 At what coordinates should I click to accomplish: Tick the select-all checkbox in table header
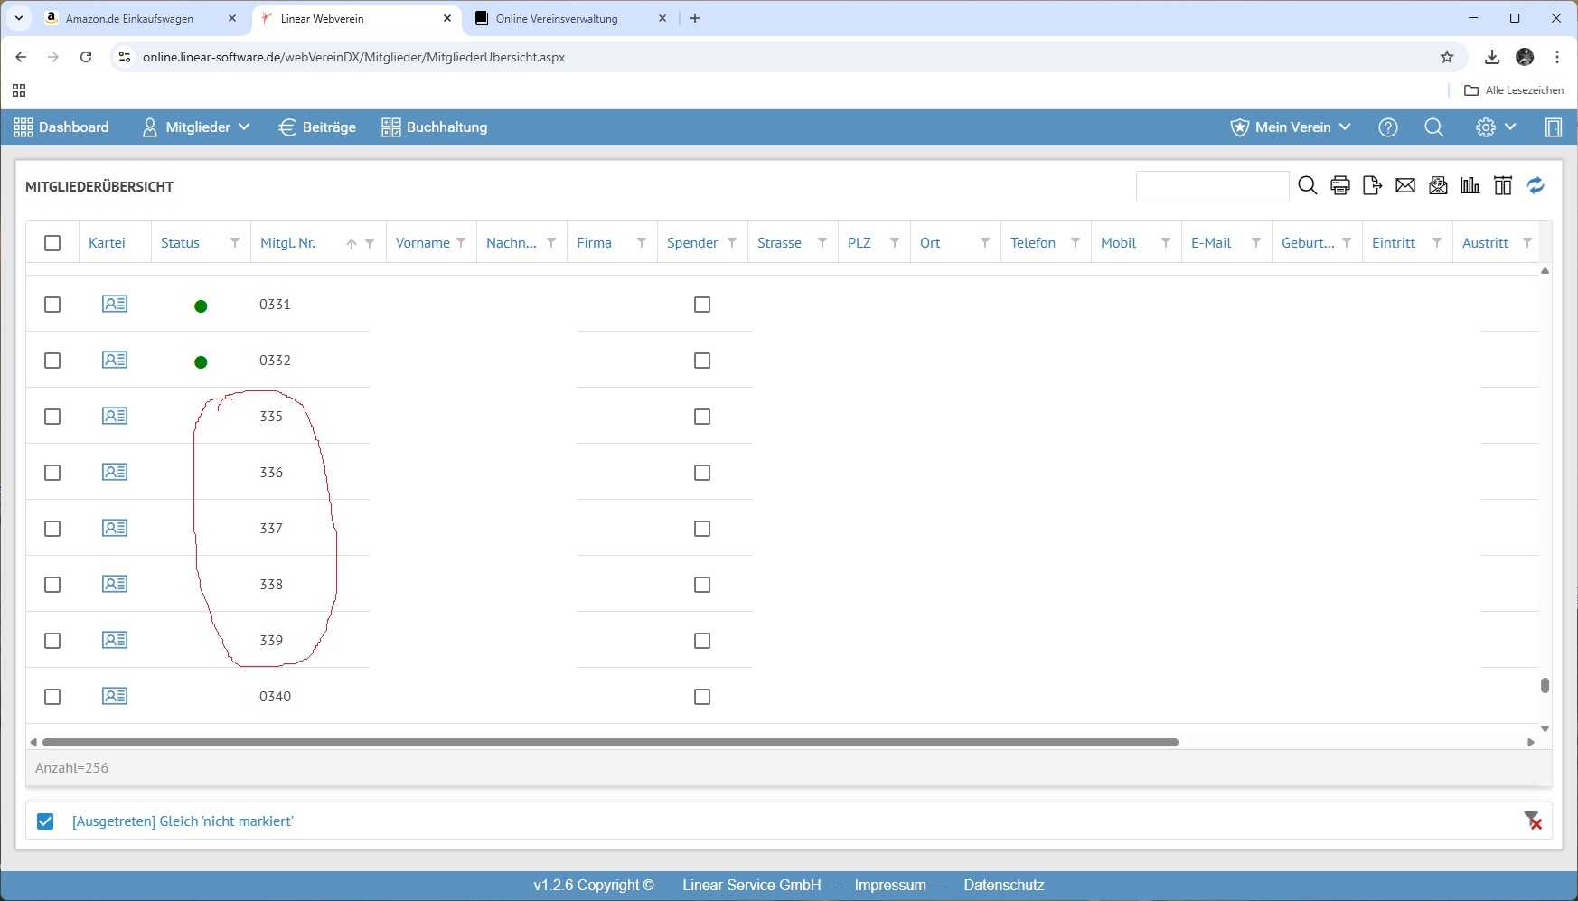point(52,243)
